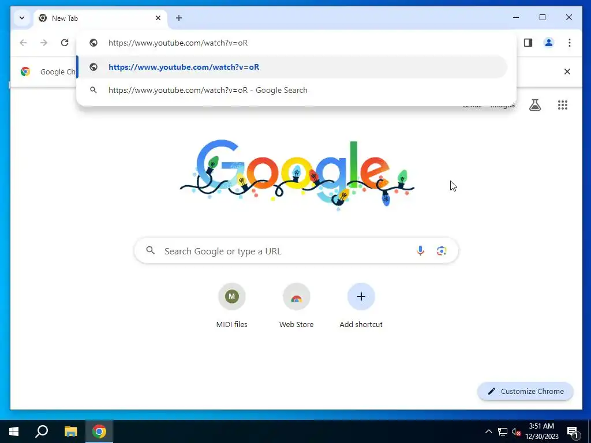Screen dimensions: 591x443
Task: Add a shortcut with the plus tile
Action: [x=361, y=307]
